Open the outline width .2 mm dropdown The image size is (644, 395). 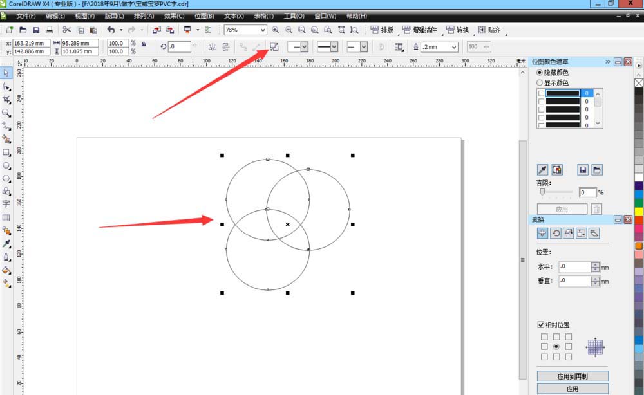(x=453, y=47)
